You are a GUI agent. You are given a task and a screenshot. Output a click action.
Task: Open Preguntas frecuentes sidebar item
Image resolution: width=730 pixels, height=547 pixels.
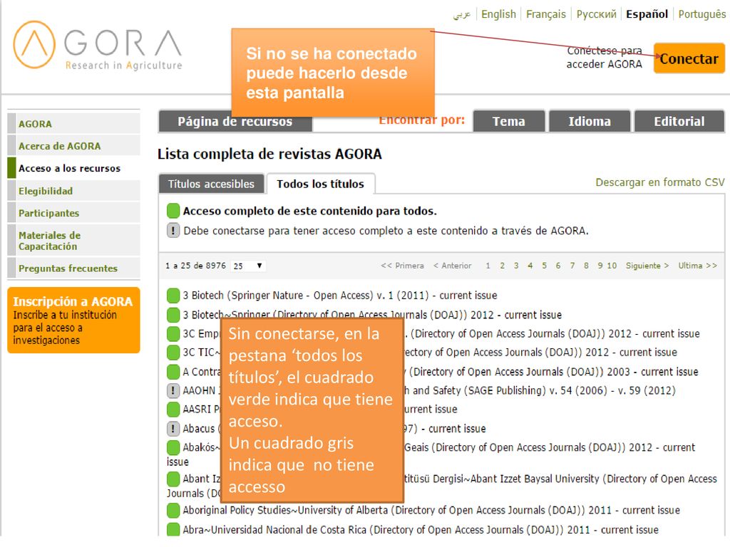tap(74, 269)
